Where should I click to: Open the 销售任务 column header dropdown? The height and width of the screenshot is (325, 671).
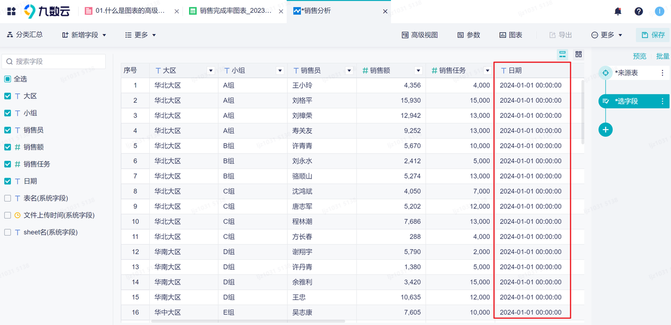[486, 70]
